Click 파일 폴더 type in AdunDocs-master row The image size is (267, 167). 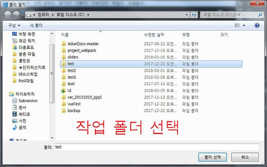[x=190, y=44]
